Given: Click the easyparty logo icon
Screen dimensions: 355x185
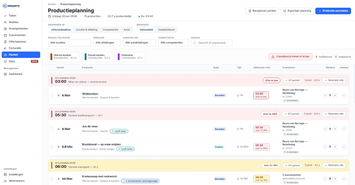Looking at the screenshot, I should (x=5, y=6).
